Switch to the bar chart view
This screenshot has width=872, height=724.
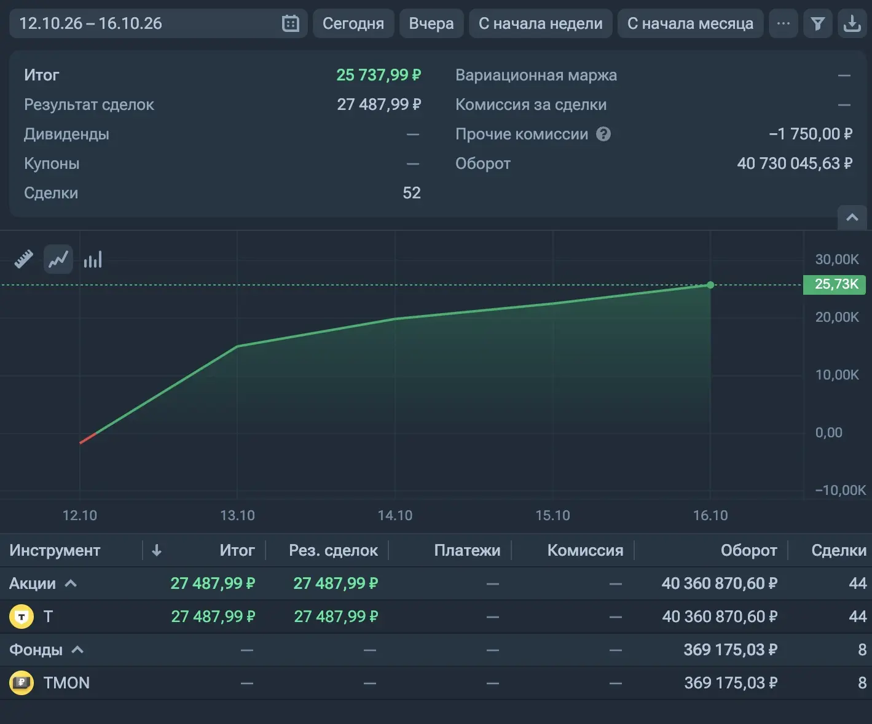(93, 259)
